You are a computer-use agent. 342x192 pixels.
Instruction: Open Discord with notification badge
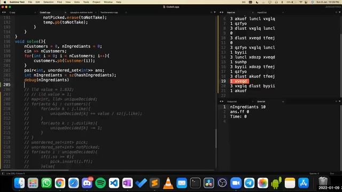[x=87, y=183]
